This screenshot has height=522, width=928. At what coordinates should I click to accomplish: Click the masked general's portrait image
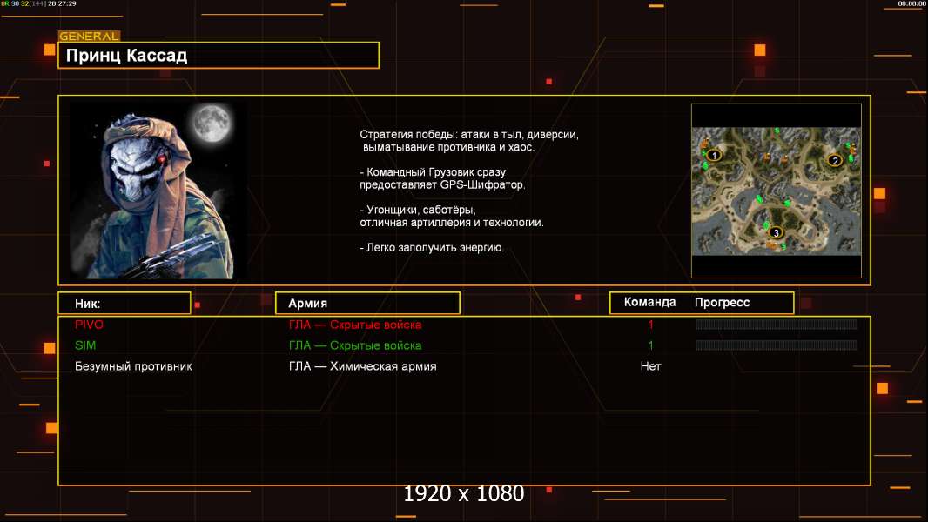[x=158, y=191]
